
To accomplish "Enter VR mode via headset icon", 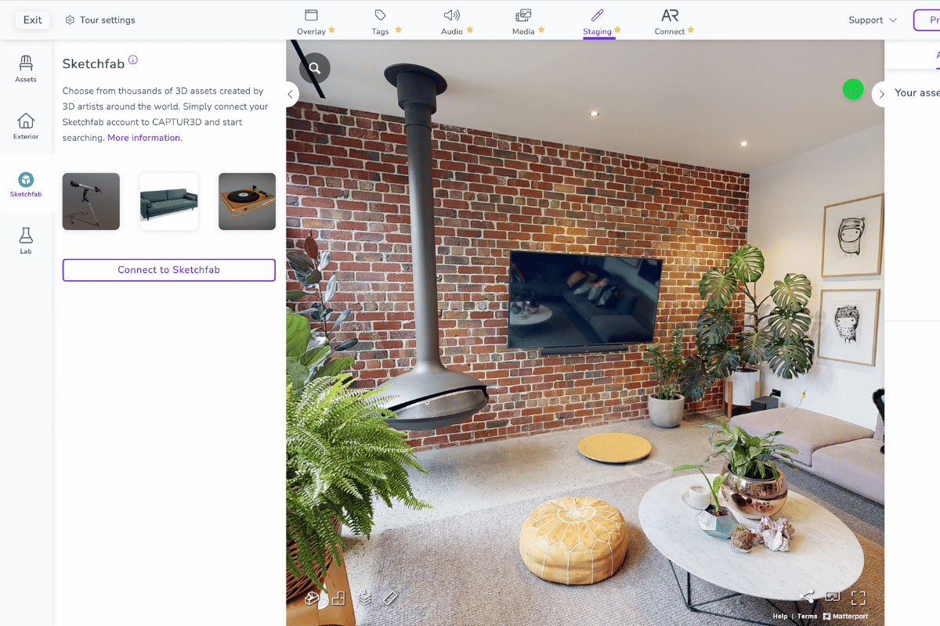I will pos(833,597).
